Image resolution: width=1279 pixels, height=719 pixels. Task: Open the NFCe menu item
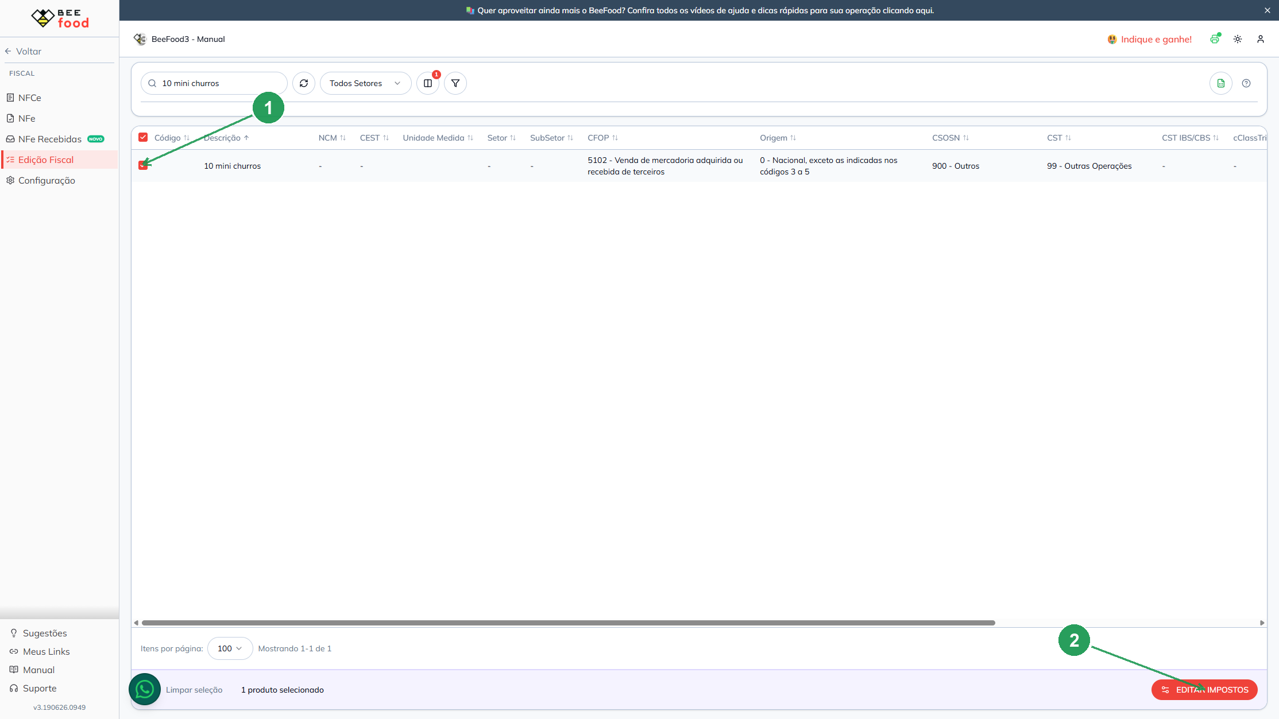pyautogui.click(x=60, y=98)
